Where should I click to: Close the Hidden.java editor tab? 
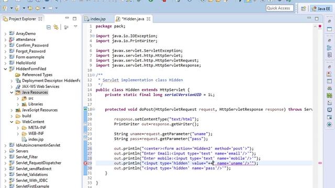pyautogui.click(x=149, y=19)
